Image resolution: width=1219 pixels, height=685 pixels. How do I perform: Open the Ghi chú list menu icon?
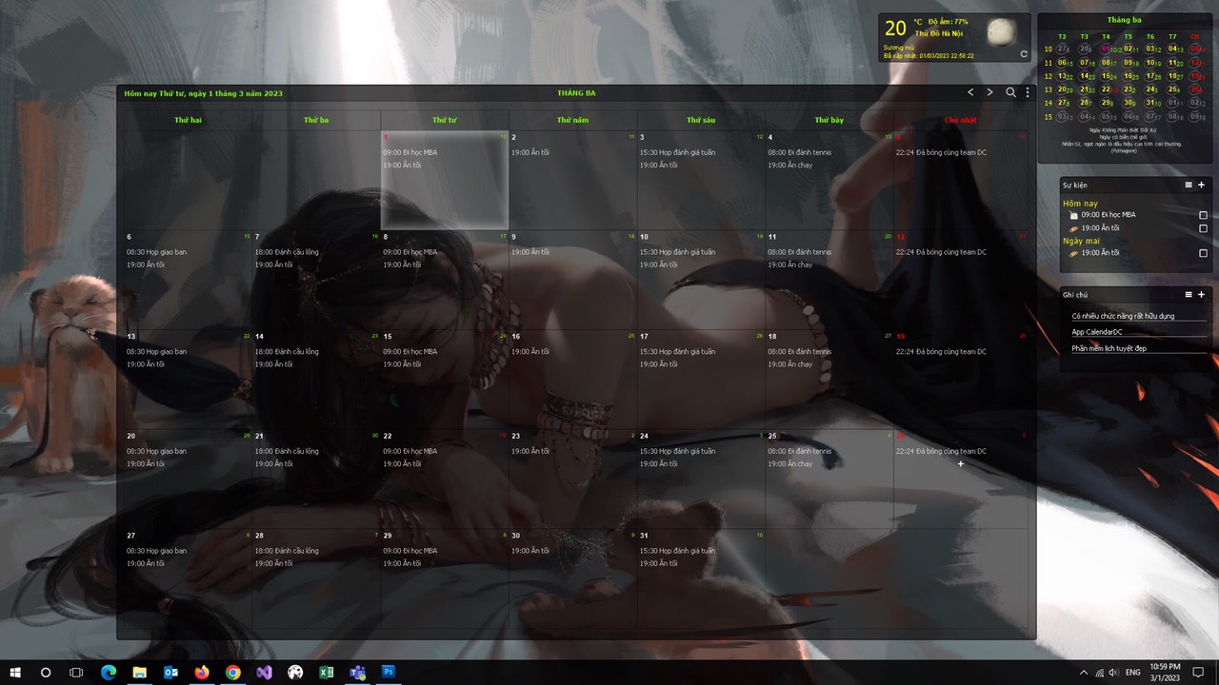[x=1189, y=294]
